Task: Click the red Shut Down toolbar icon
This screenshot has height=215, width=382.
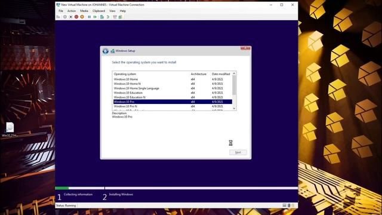Action: 76,17
